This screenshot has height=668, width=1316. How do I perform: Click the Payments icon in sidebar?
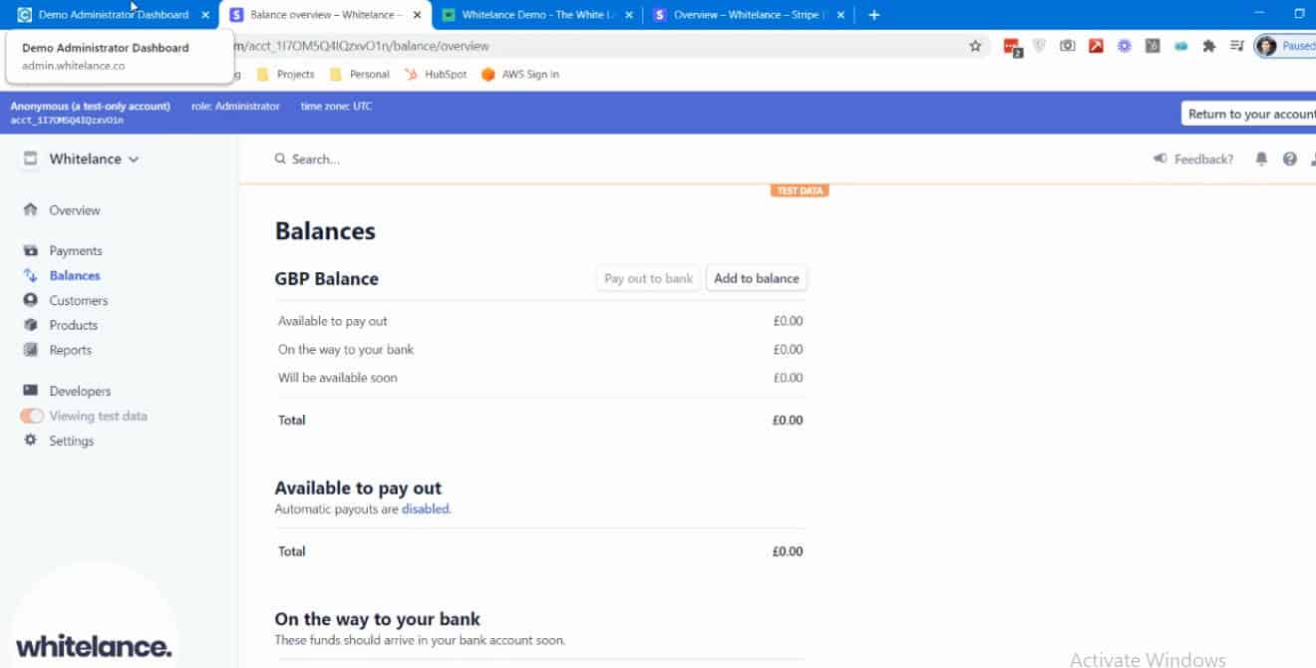click(30, 251)
